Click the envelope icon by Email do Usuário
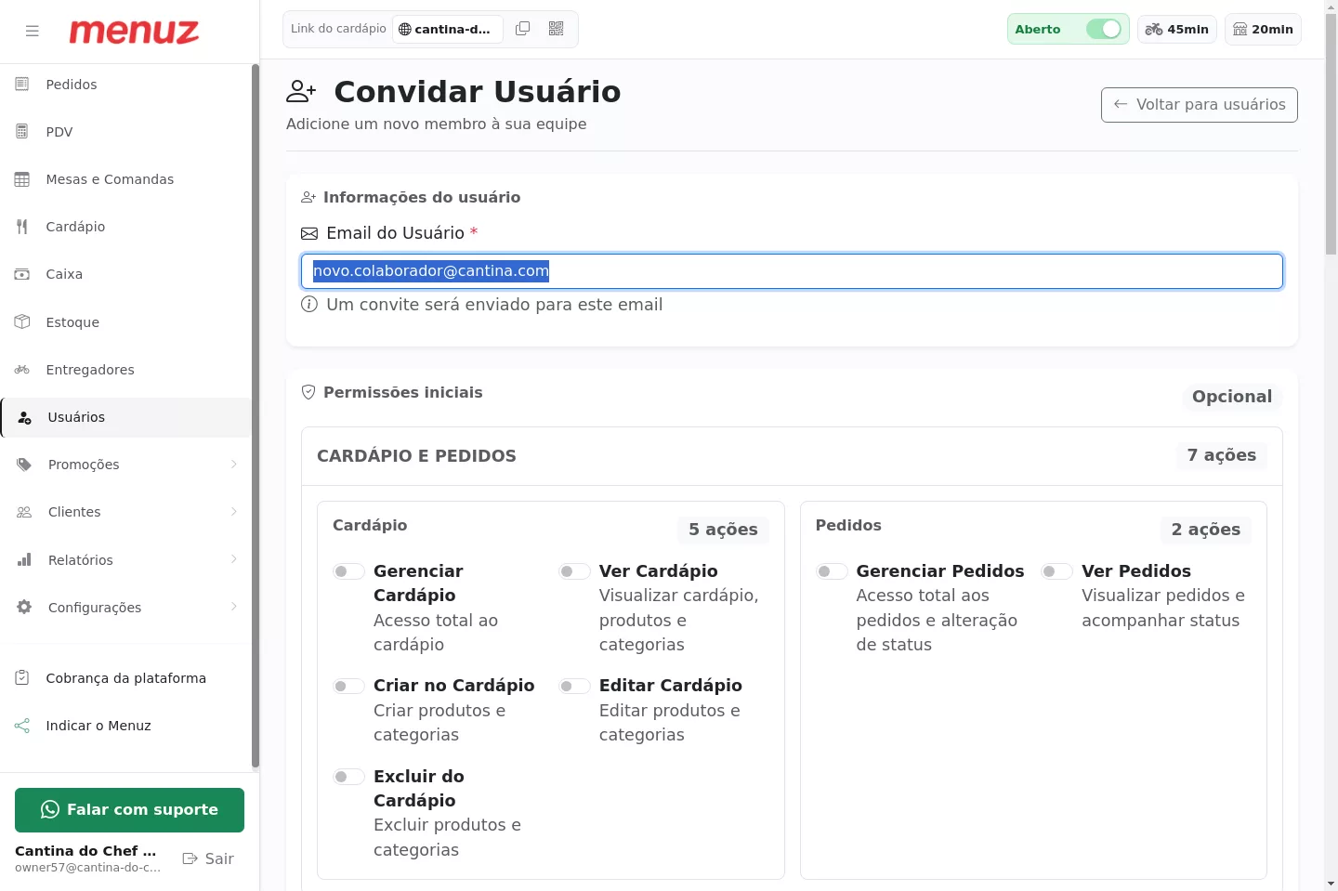1338x891 pixels. (309, 233)
